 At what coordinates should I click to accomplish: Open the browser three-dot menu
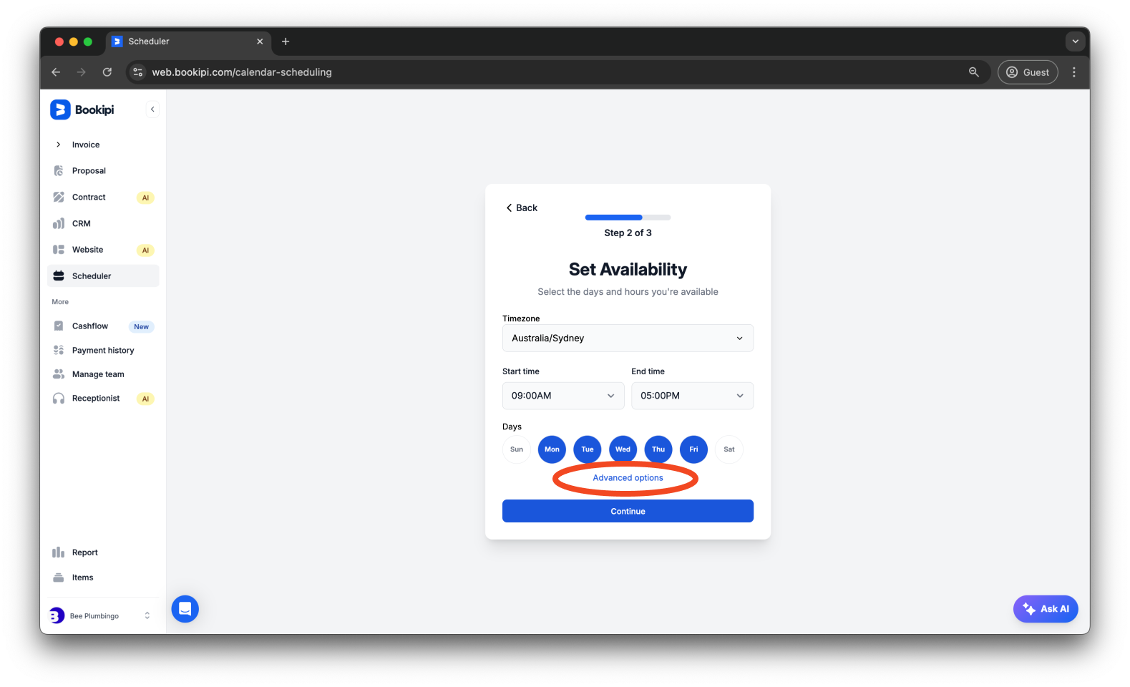pos(1074,72)
